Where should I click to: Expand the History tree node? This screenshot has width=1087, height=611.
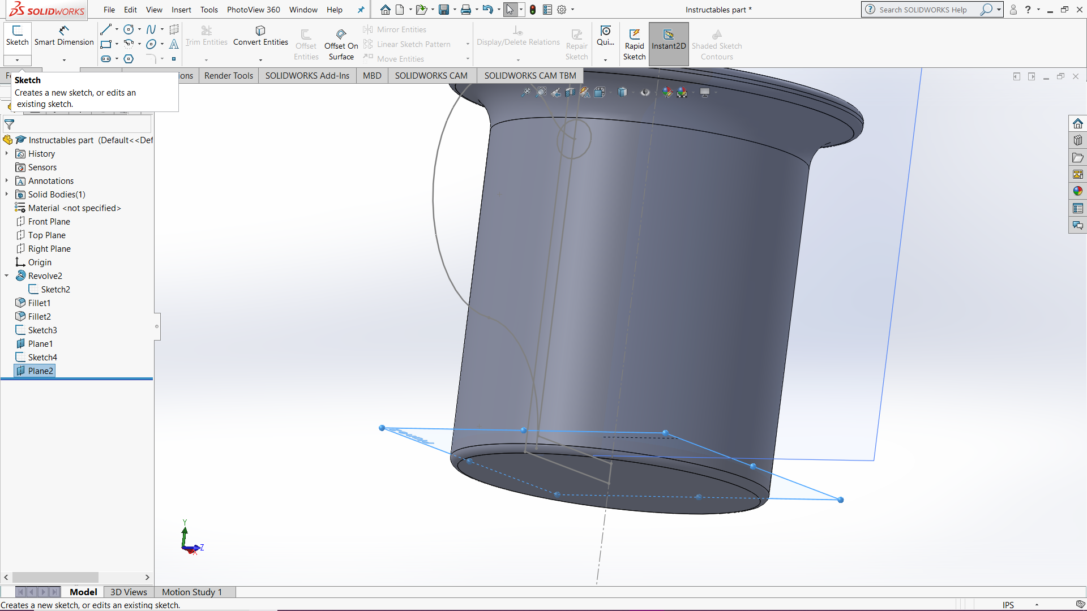click(7, 153)
